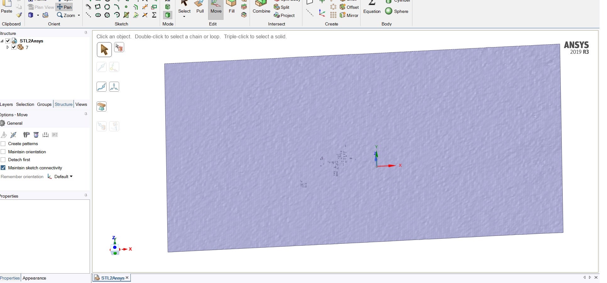This screenshot has height=283, width=607.
Task: Open the Groups tab
Action: 44,104
